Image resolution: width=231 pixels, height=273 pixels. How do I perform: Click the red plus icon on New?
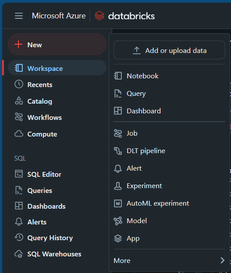(x=18, y=44)
